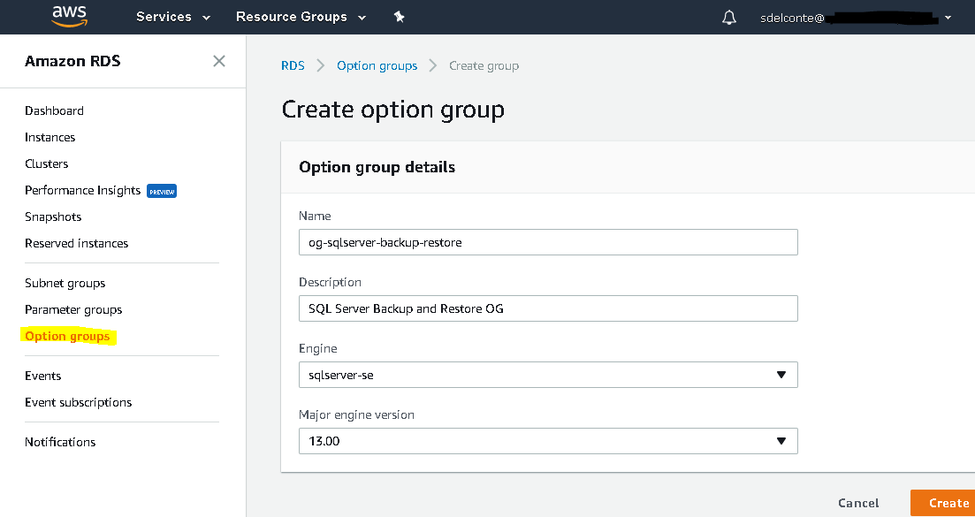Open Clusters in the sidebar
This screenshot has height=517, width=975.
[47, 164]
